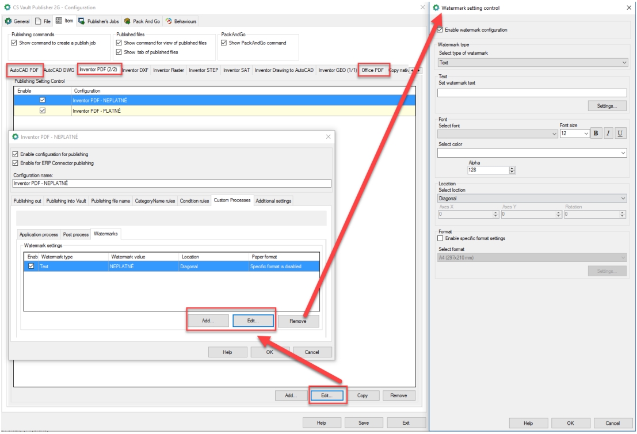The height and width of the screenshot is (434, 637).
Task: Toggle bold for watermark font
Action: (596, 134)
